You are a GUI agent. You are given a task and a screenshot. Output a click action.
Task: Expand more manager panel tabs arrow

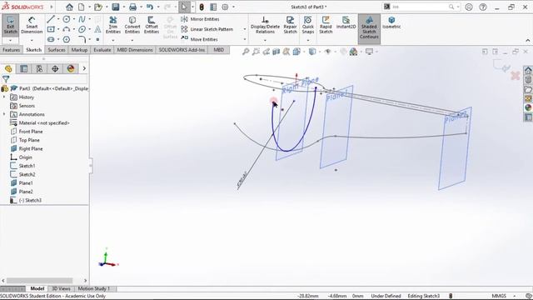point(84,68)
